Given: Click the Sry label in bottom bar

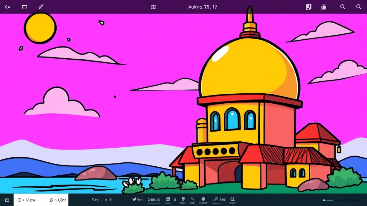Looking at the screenshot, I should tap(95, 200).
